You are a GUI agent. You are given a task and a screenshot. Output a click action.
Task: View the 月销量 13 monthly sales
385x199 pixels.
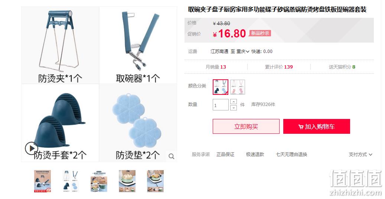click(x=216, y=67)
